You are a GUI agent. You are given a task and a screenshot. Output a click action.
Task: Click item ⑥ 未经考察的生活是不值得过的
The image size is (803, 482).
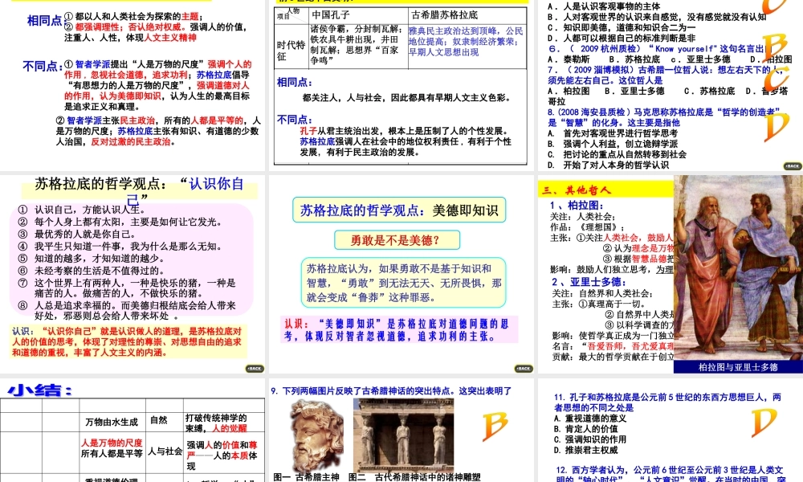pyautogui.click(x=92, y=271)
